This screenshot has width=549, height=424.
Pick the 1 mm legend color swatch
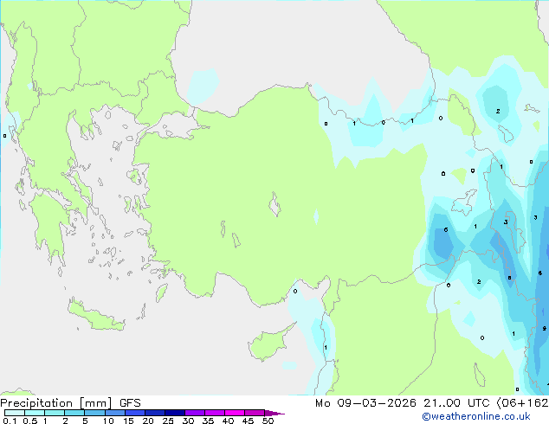pyautogui.click(x=55, y=413)
